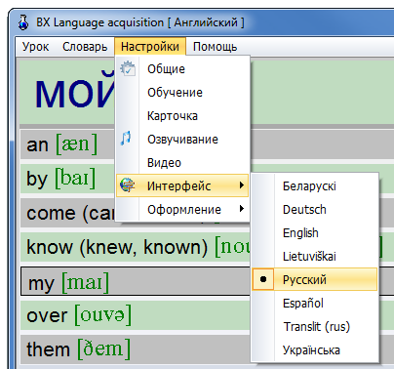Switch interface language to Lietuviškai
This screenshot has width=394, height=369.
(315, 257)
